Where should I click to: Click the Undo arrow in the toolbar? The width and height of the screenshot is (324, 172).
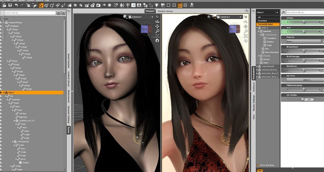click(x=16, y=5)
